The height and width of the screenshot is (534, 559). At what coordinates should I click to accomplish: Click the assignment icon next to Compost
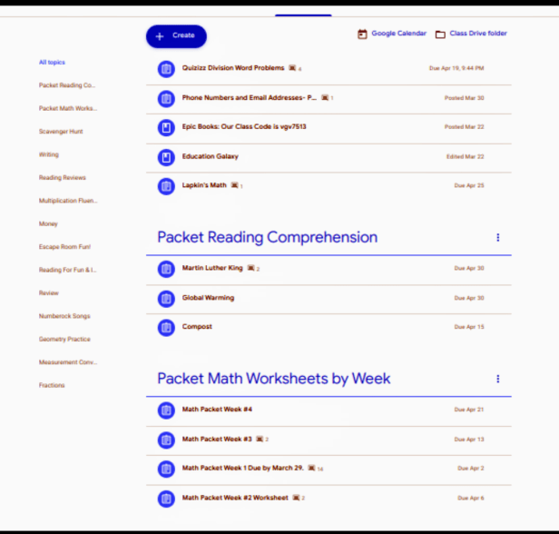point(166,327)
